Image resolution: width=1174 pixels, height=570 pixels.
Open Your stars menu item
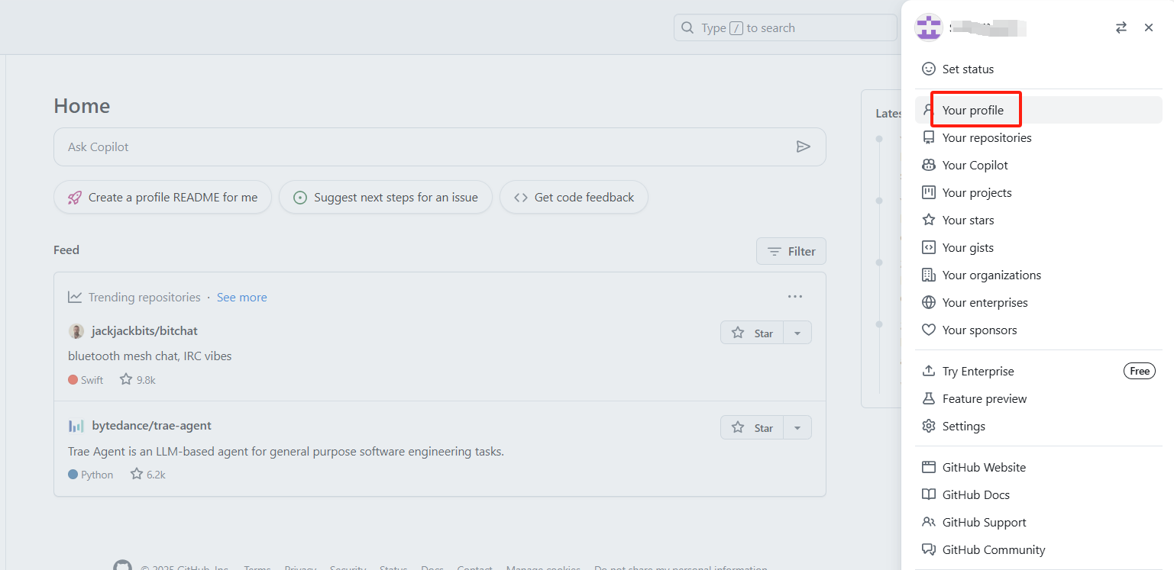click(1039, 220)
